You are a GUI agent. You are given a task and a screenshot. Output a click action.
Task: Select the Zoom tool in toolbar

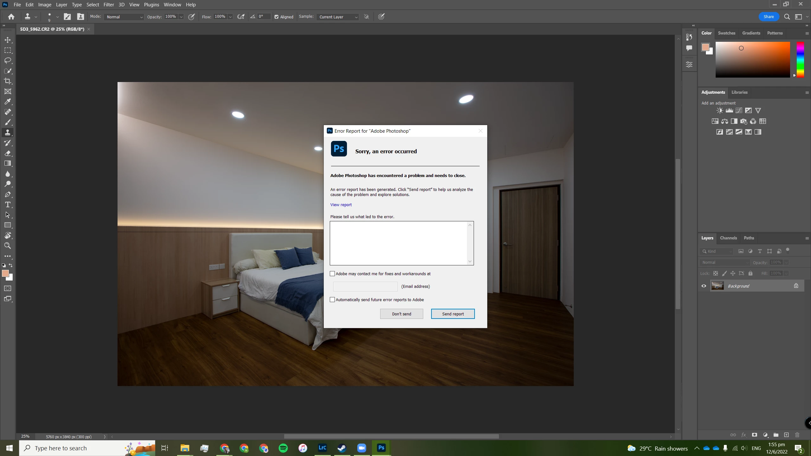[8, 246]
